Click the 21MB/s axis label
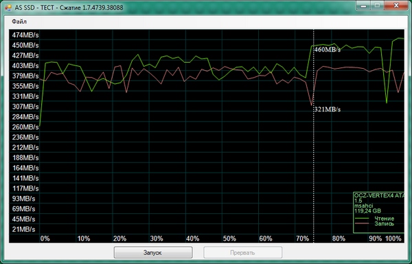The image size is (412, 264). [23, 230]
